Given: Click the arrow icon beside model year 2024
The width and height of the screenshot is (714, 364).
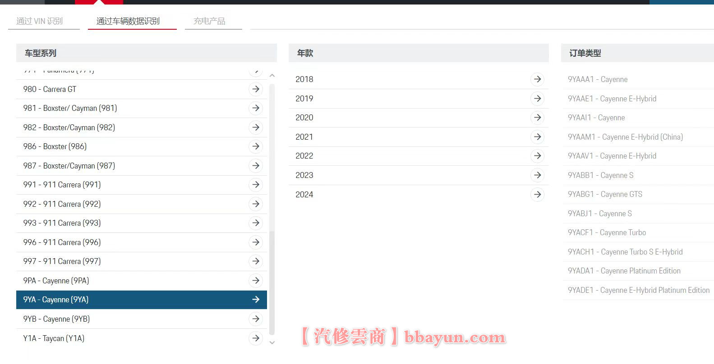Looking at the screenshot, I should (x=537, y=195).
